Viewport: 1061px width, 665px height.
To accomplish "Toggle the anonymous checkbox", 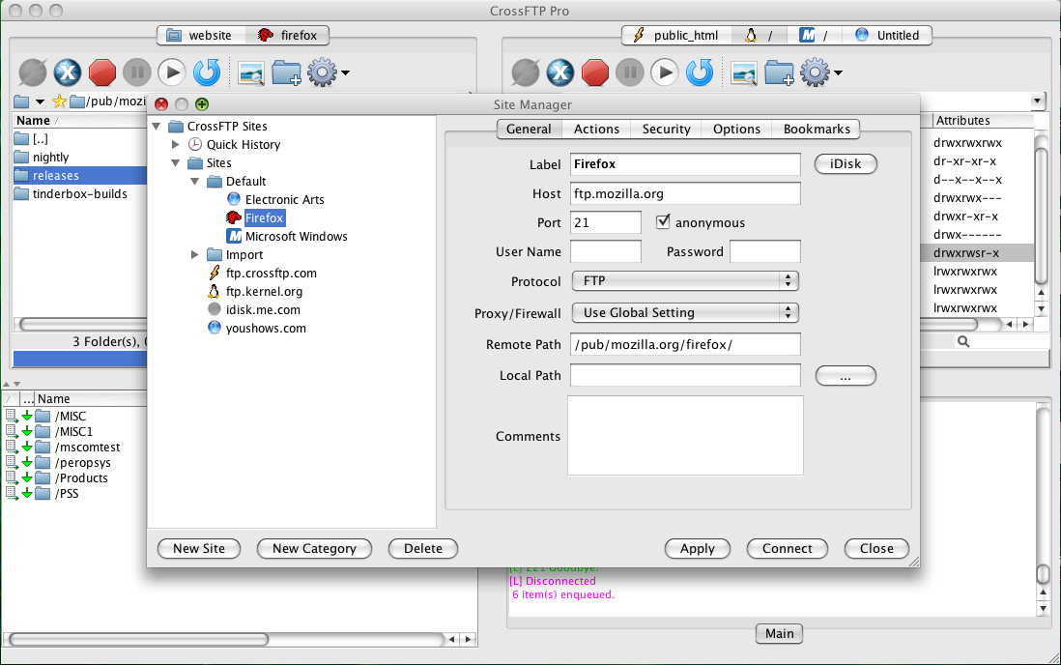I will pyautogui.click(x=663, y=222).
